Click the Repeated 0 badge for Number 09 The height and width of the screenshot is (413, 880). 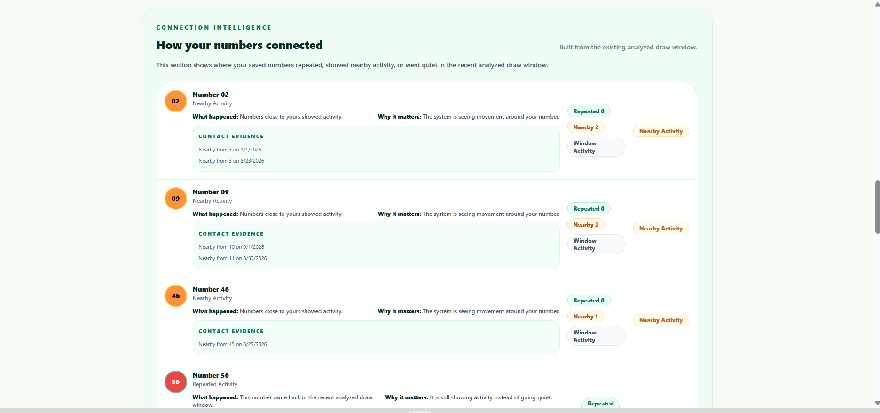589,209
